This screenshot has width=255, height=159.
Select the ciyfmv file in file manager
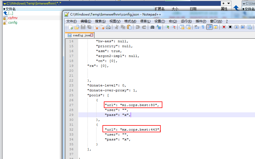13,18
